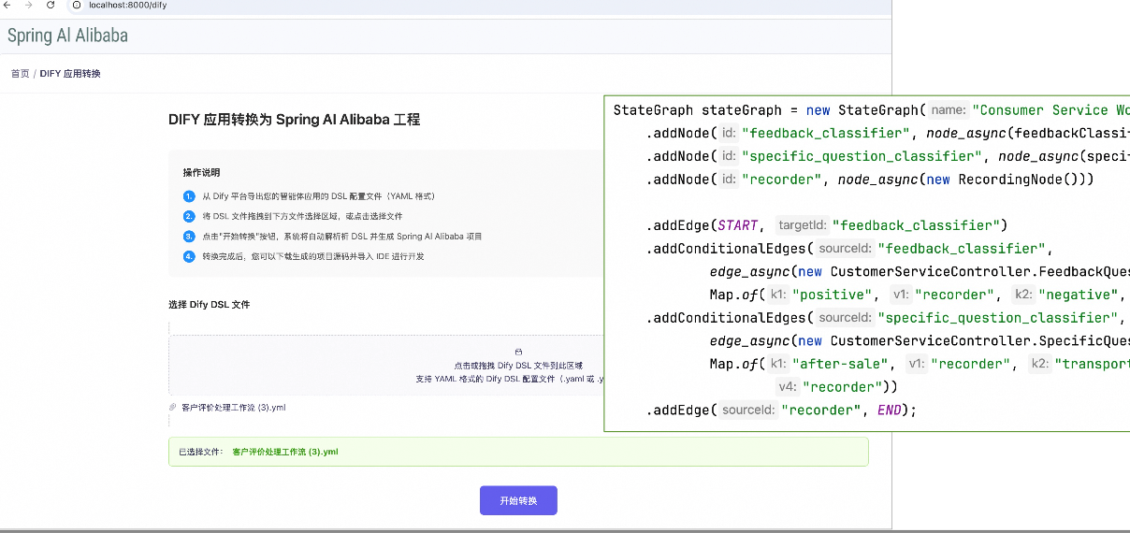Click the paperclip icon beside uploaded file
The image size is (1130, 533).
click(172, 408)
